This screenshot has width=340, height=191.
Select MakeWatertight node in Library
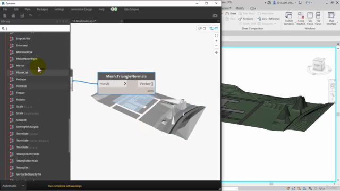tap(27, 59)
